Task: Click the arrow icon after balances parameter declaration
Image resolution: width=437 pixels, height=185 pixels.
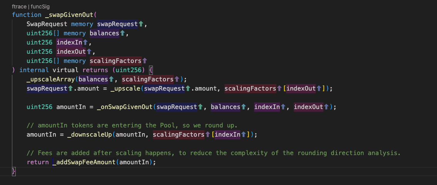Action: pyautogui.click(x=122, y=33)
